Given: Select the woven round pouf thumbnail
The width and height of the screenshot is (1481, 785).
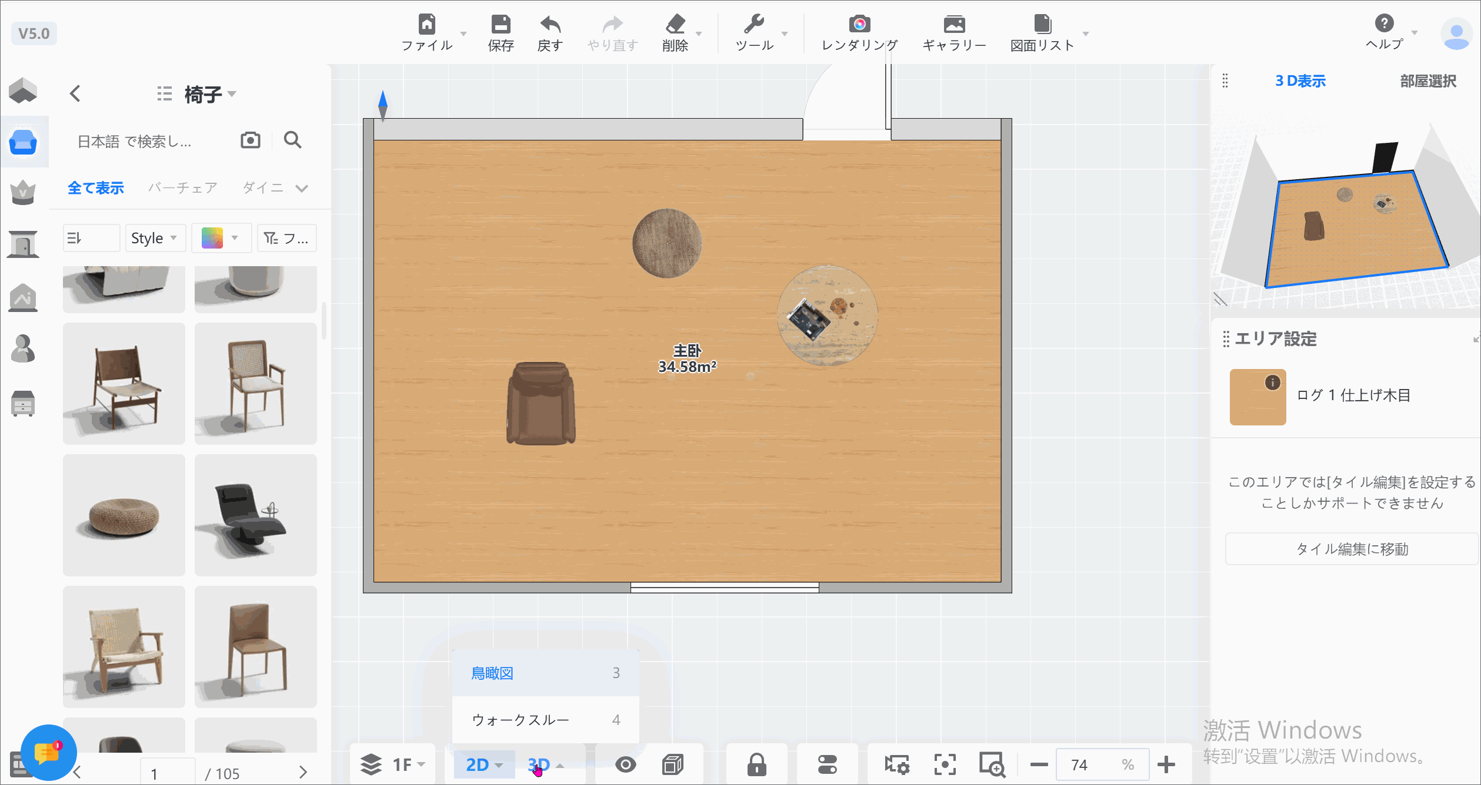Looking at the screenshot, I should [x=124, y=515].
